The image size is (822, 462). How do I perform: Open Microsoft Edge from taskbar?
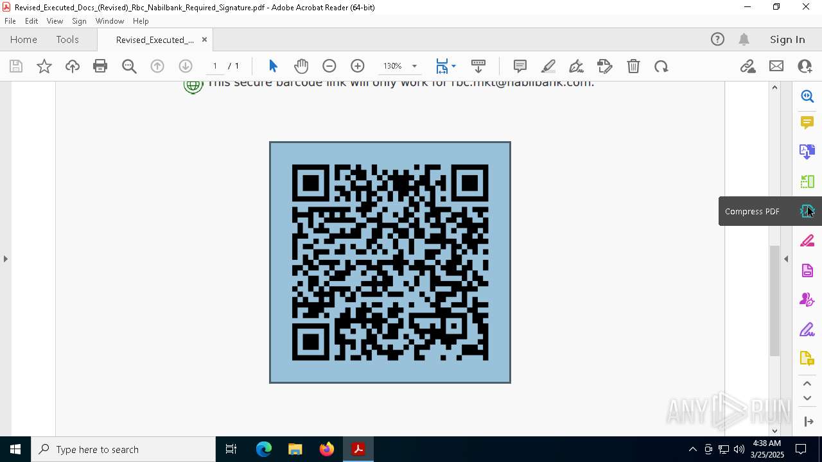[x=264, y=449]
